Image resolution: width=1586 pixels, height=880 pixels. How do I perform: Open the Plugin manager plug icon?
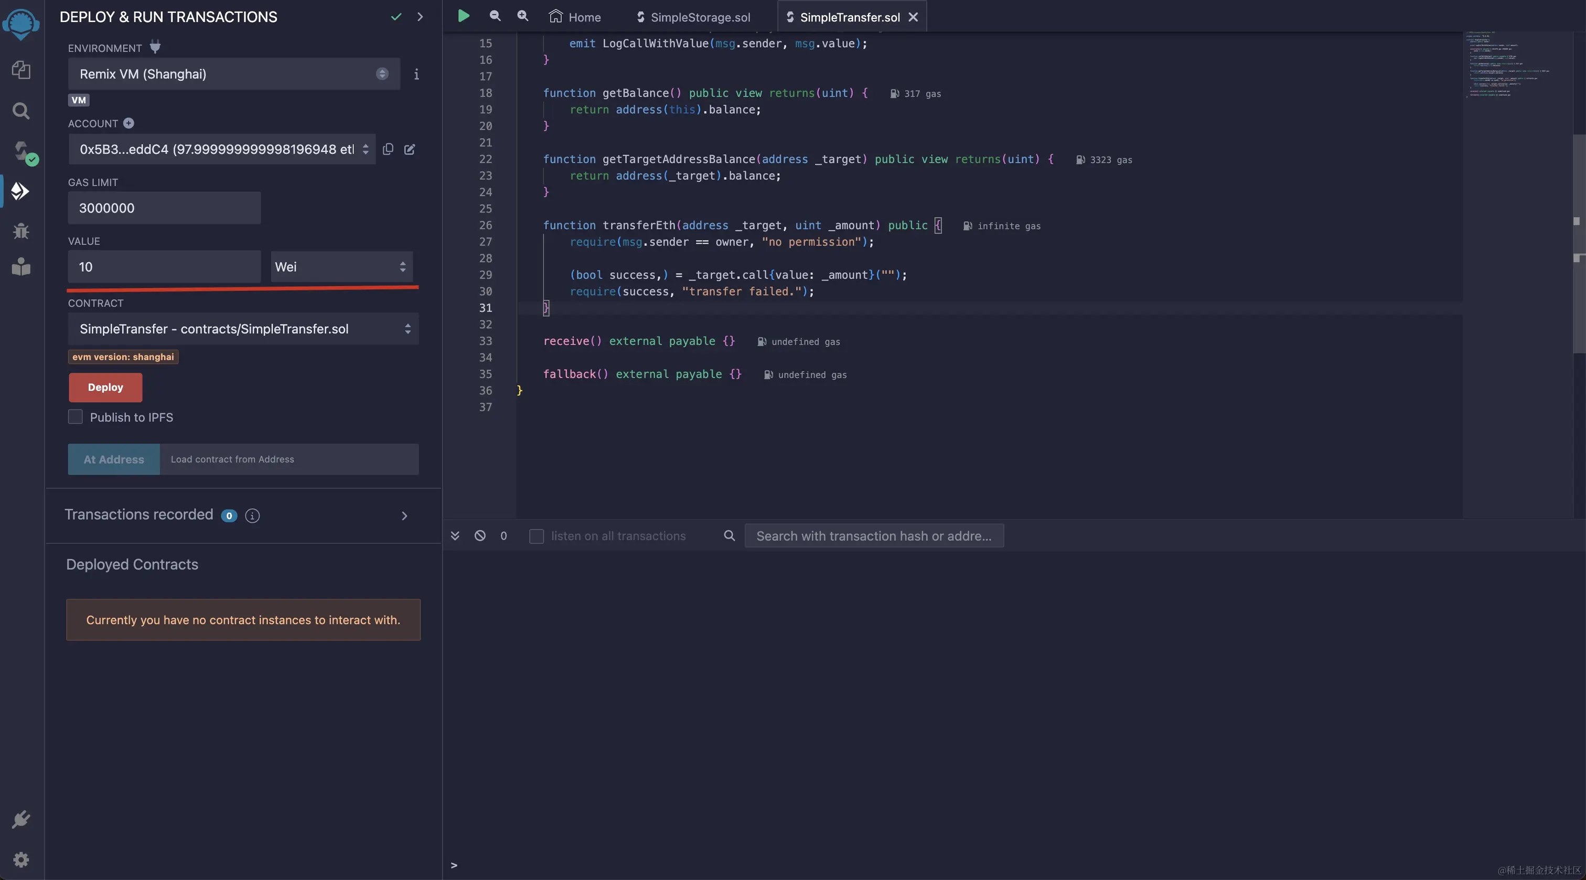tap(21, 819)
